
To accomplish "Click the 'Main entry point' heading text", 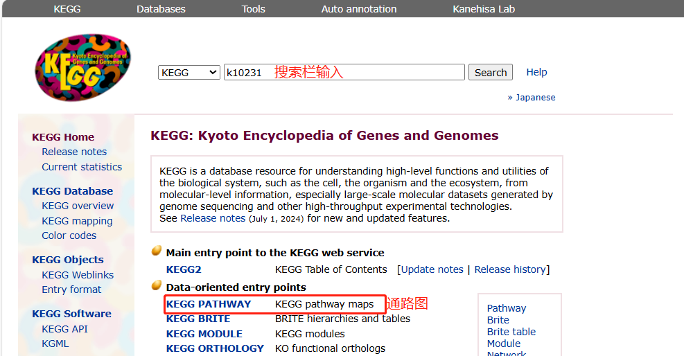I will point(275,253).
